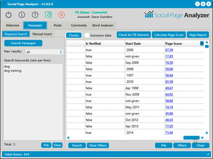This screenshot has width=213, height=159.
Task: Click the Clear Filters button
Action: tap(98, 146)
